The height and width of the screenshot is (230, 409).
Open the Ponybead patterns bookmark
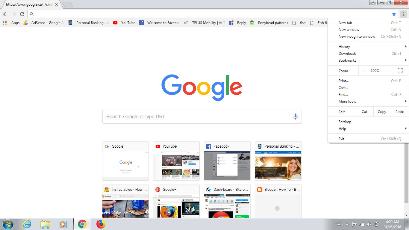pyautogui.click(x=269, y=23)
